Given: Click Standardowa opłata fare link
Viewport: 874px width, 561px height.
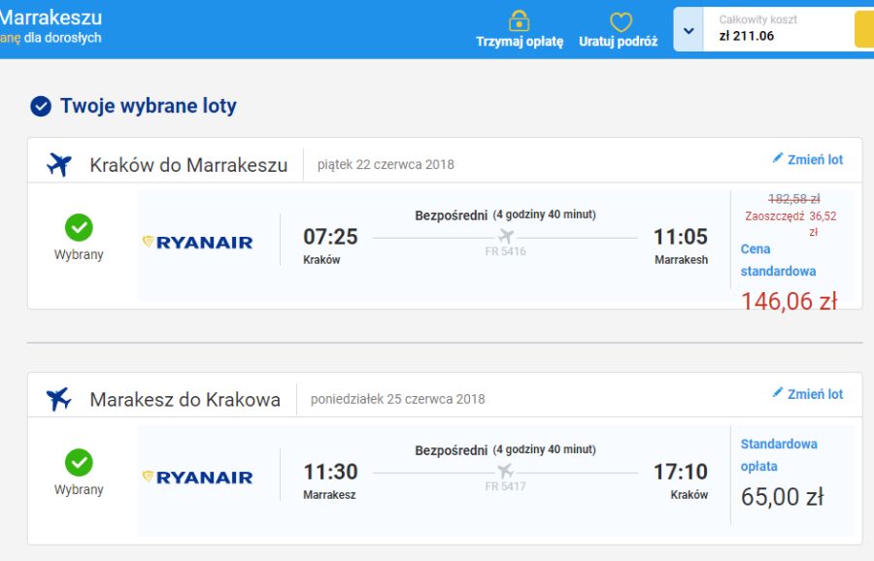Looking at the screenshot, I should tap(779, 455).
